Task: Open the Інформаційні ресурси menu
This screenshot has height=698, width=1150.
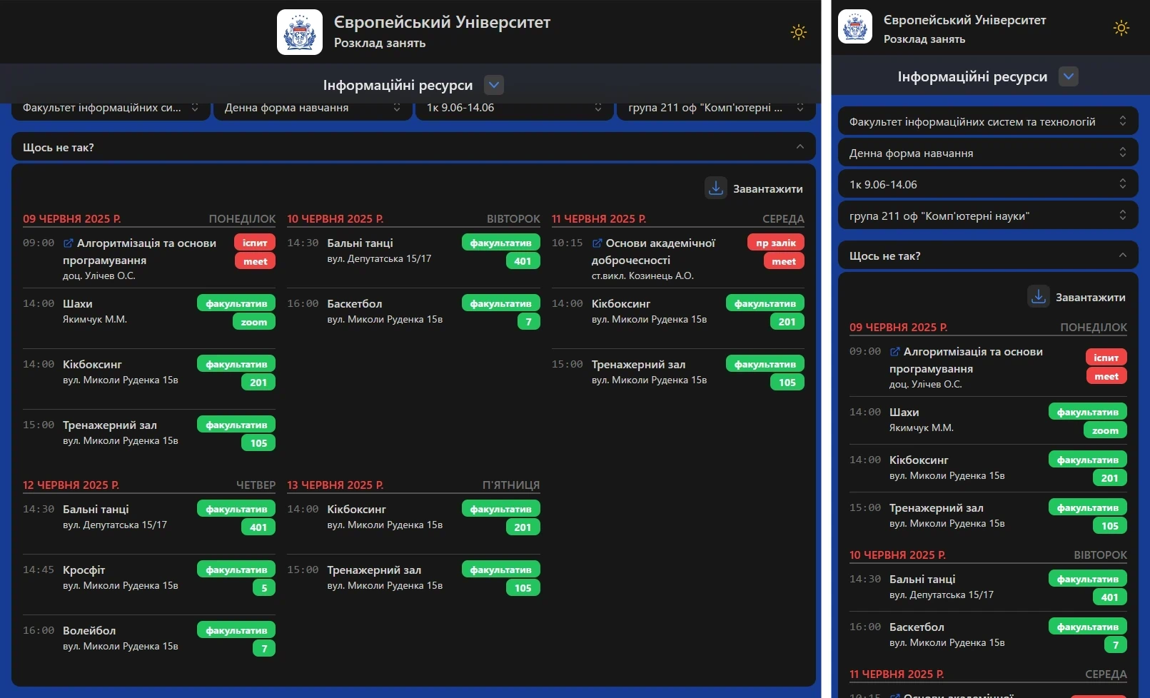Action: coord(493,84)
